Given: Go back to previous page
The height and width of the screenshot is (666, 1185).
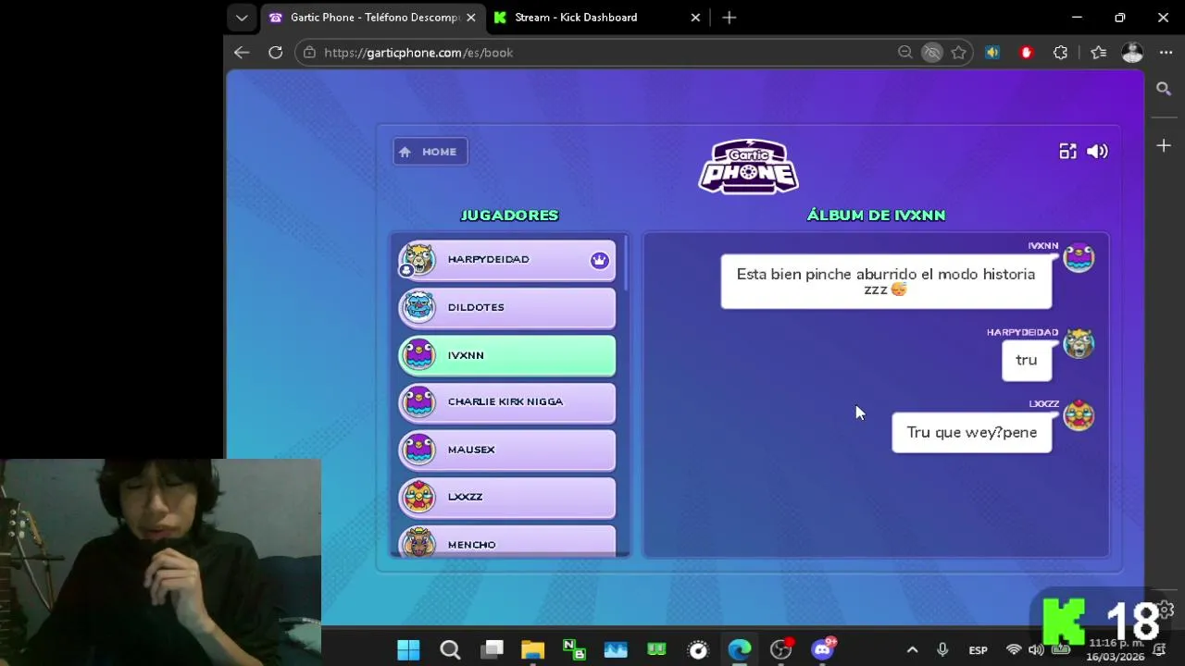Looking at the screenshot, I should pyautogui.click(x=242, y=53).
